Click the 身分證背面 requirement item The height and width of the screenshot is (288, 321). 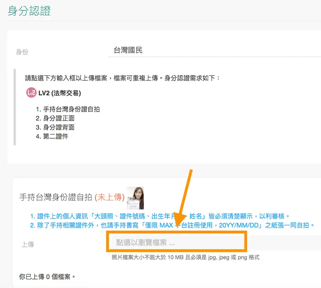pyautogui.click(x=59, y=127)
